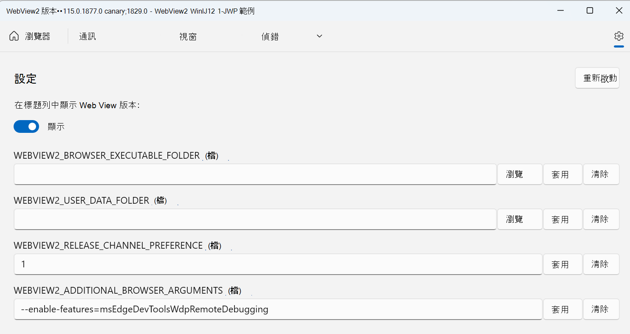Click the home icon beside 瀏覽器
This screenshot has width=630, height=334.
click(14, 36)
